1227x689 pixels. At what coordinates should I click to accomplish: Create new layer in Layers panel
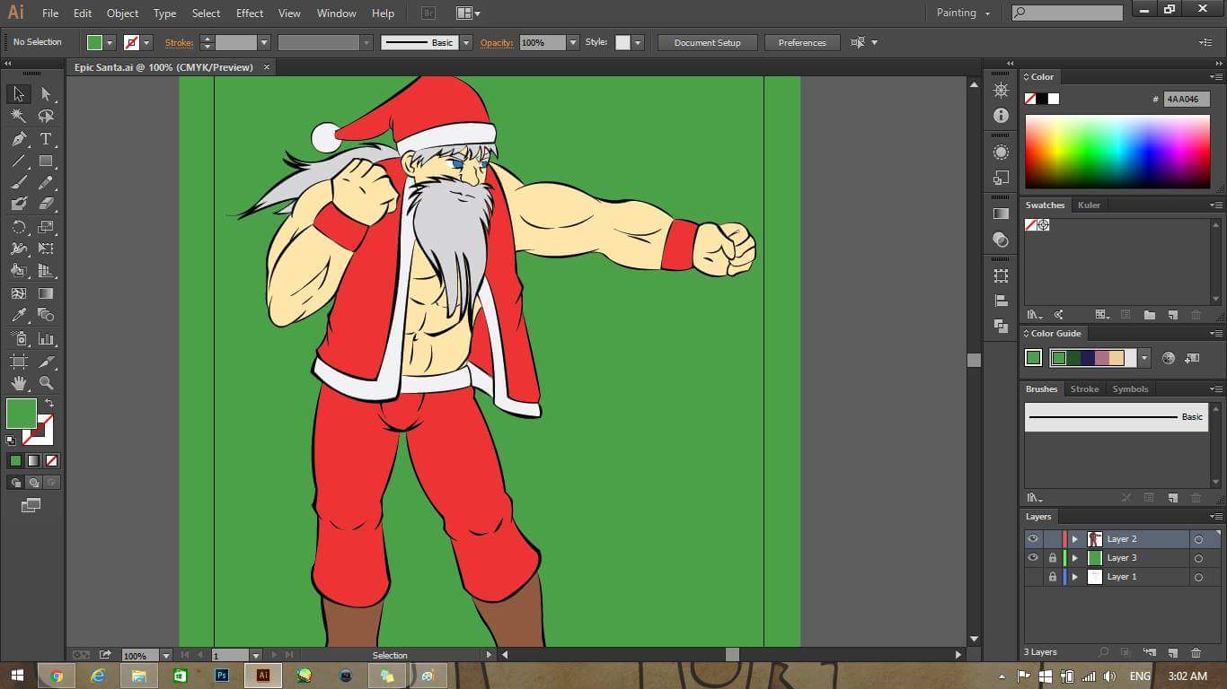pos(1172,652)
